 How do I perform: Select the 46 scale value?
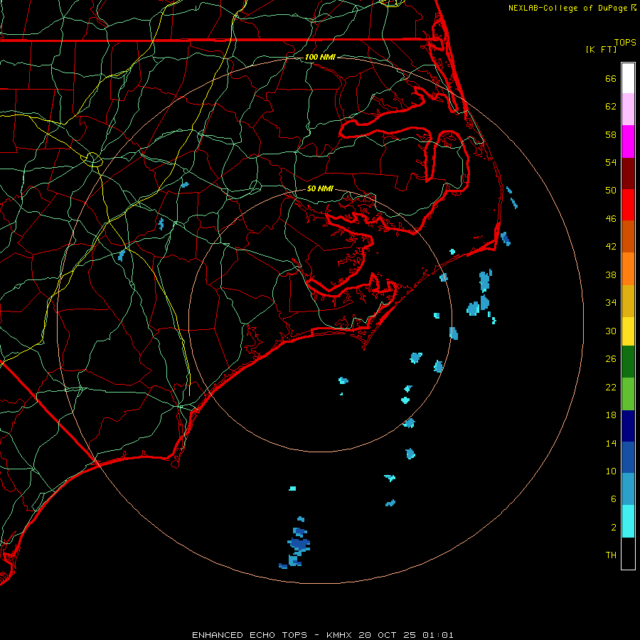point(611,219)
